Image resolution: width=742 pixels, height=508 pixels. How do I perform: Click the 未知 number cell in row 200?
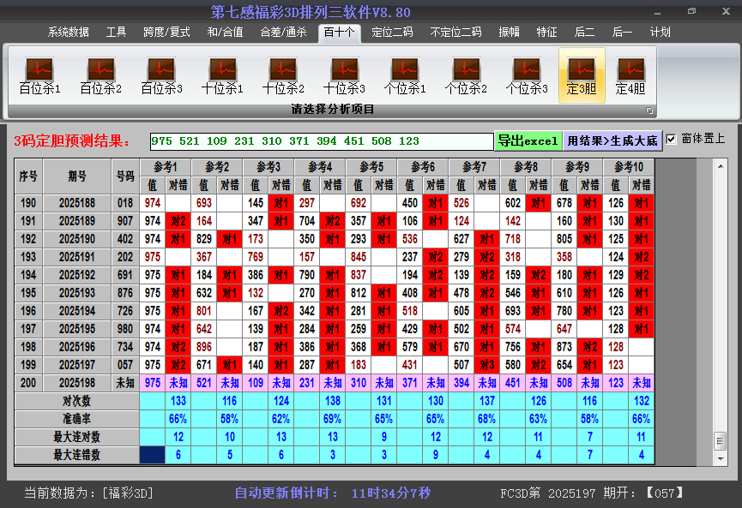click(125, 383)
